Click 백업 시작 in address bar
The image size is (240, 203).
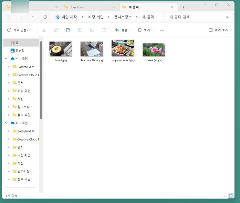pos(66,17)
